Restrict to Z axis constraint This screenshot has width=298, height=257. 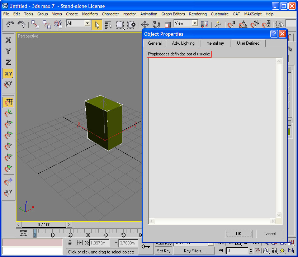pos(8,62)
